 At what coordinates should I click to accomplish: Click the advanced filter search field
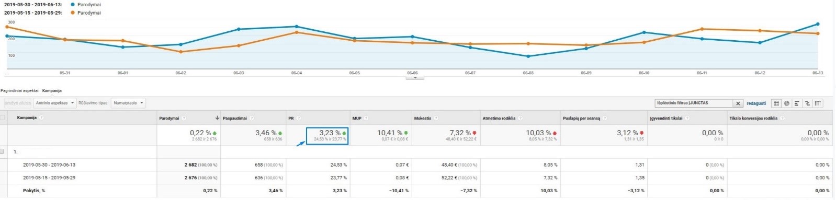click(x=694, y=103)
